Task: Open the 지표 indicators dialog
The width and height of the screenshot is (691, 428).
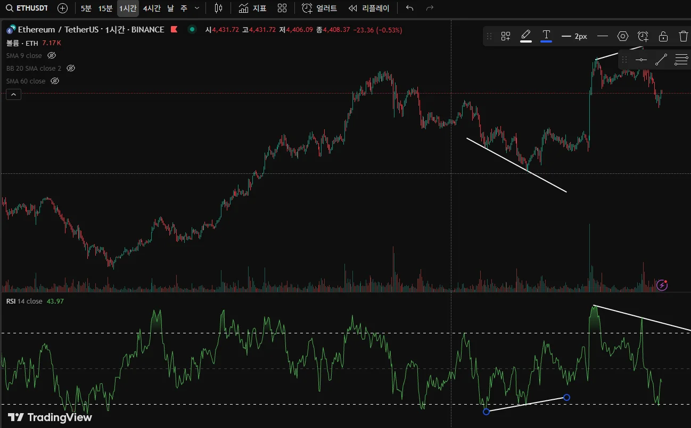Action: [x=252, y=9]
